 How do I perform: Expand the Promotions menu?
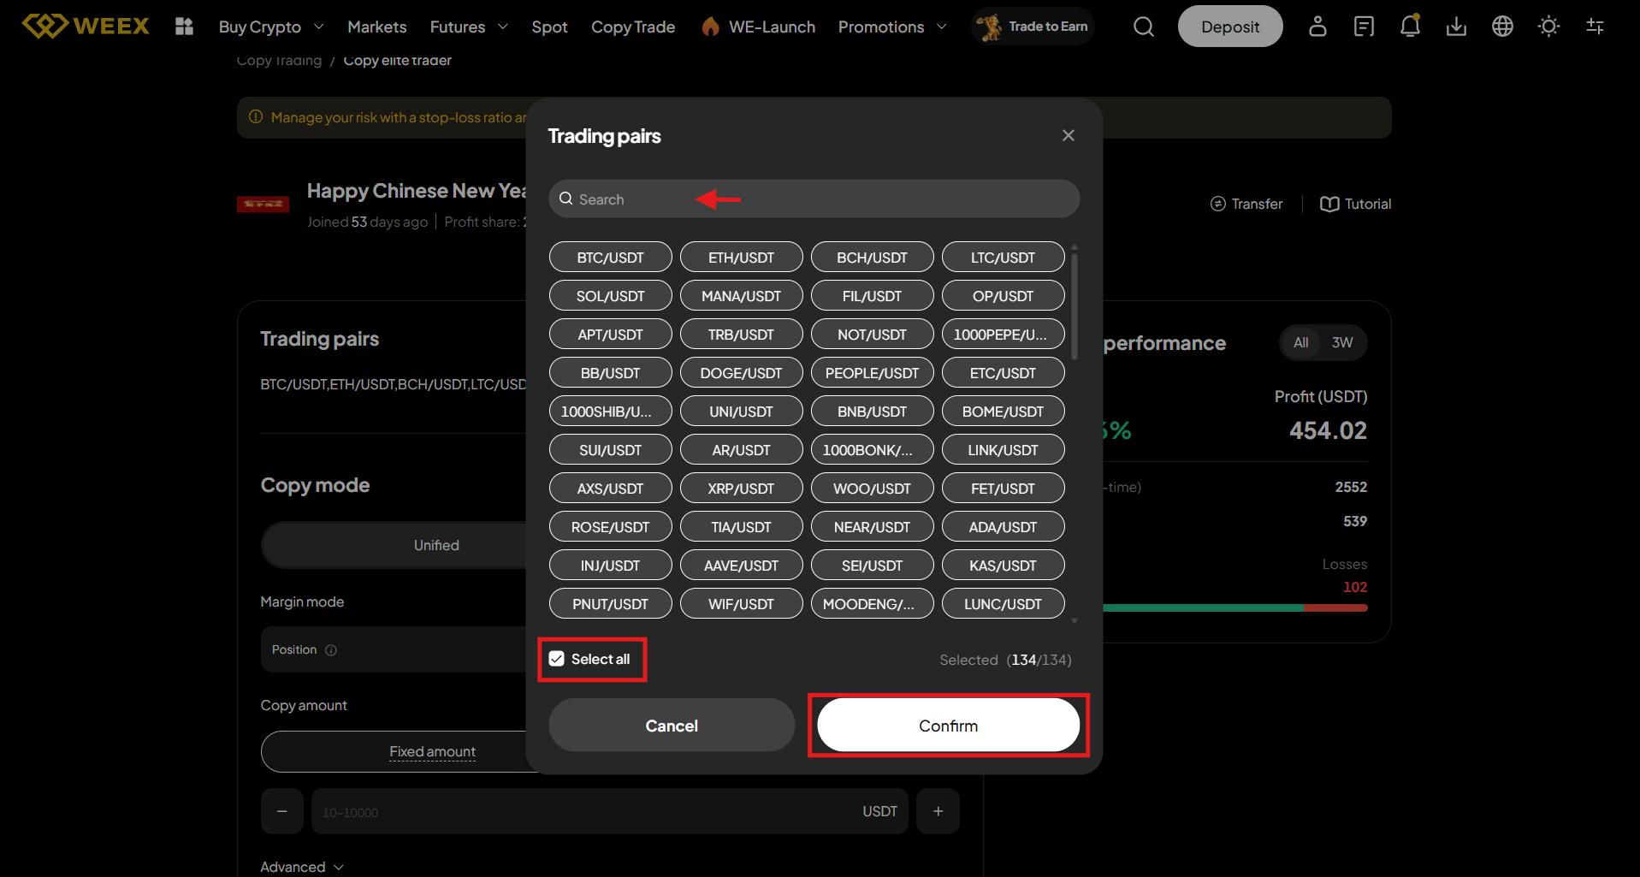click(891, 27)
